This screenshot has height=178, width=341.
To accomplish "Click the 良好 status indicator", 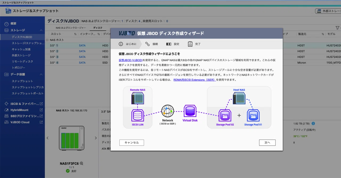I will [71, 171].
